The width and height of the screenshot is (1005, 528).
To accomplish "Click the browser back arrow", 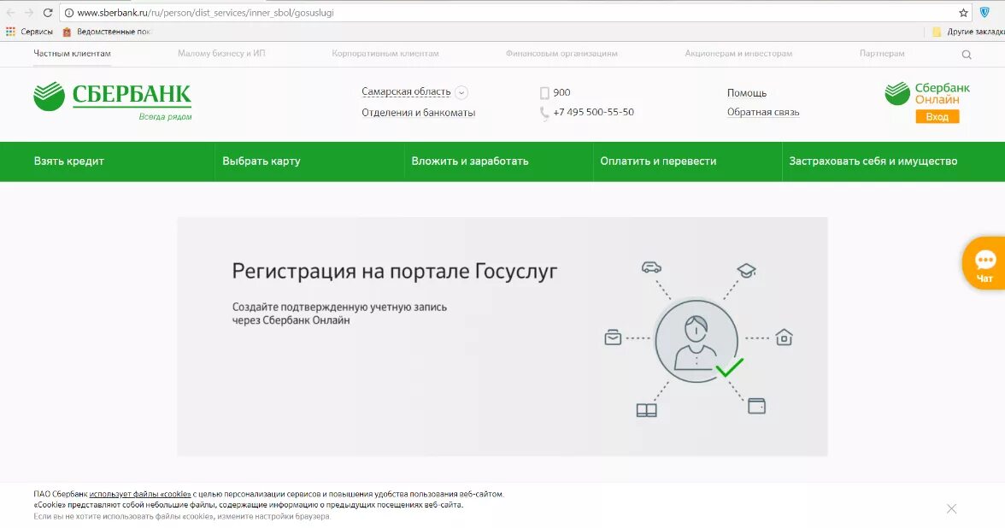I will (11, 12).
